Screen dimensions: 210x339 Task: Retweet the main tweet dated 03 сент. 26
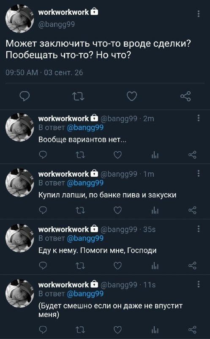(78, 96)
